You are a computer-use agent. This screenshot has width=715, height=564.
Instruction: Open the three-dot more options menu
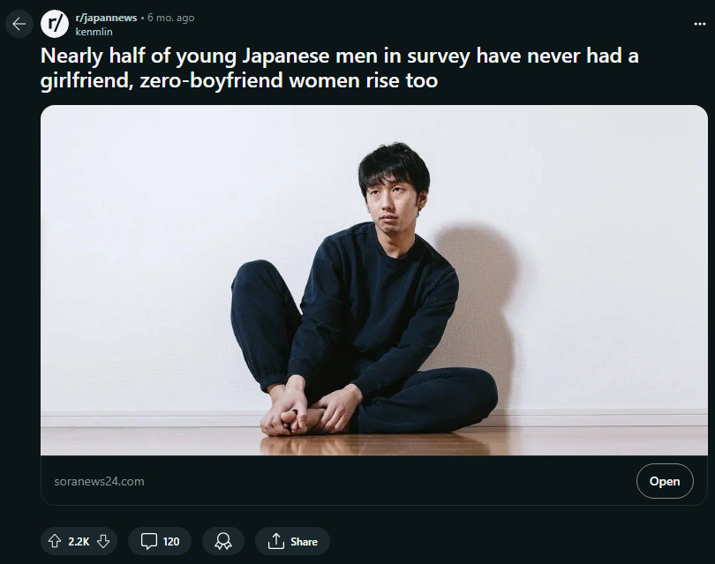tap(699, 24)
